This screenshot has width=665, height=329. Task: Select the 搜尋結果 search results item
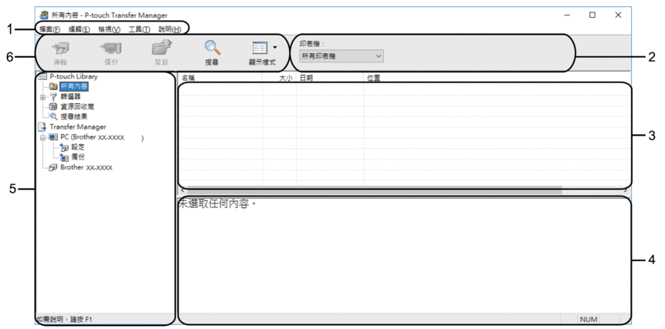click(73, 116)
